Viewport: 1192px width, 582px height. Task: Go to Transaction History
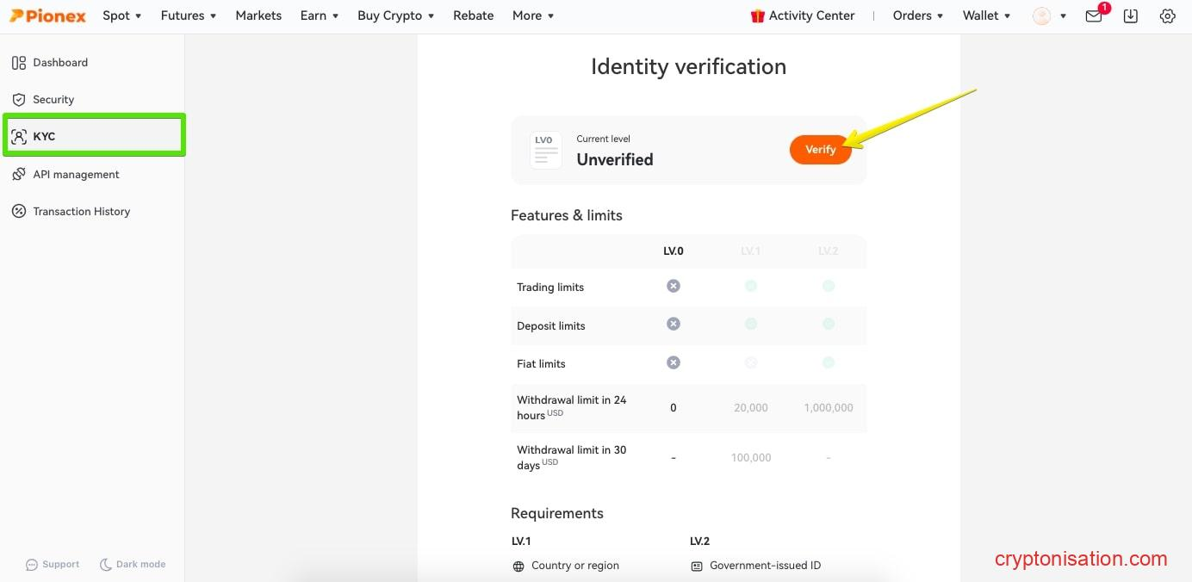tap(81, 212)
